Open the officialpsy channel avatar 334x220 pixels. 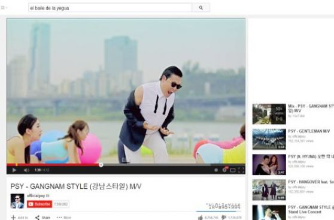coord(17,201)
